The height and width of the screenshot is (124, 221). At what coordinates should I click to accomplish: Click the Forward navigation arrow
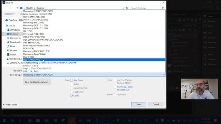tap(10, 8)
